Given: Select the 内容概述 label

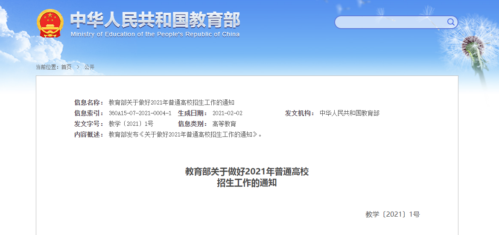Looking at the screenshot, I should (x=89, y=134).
